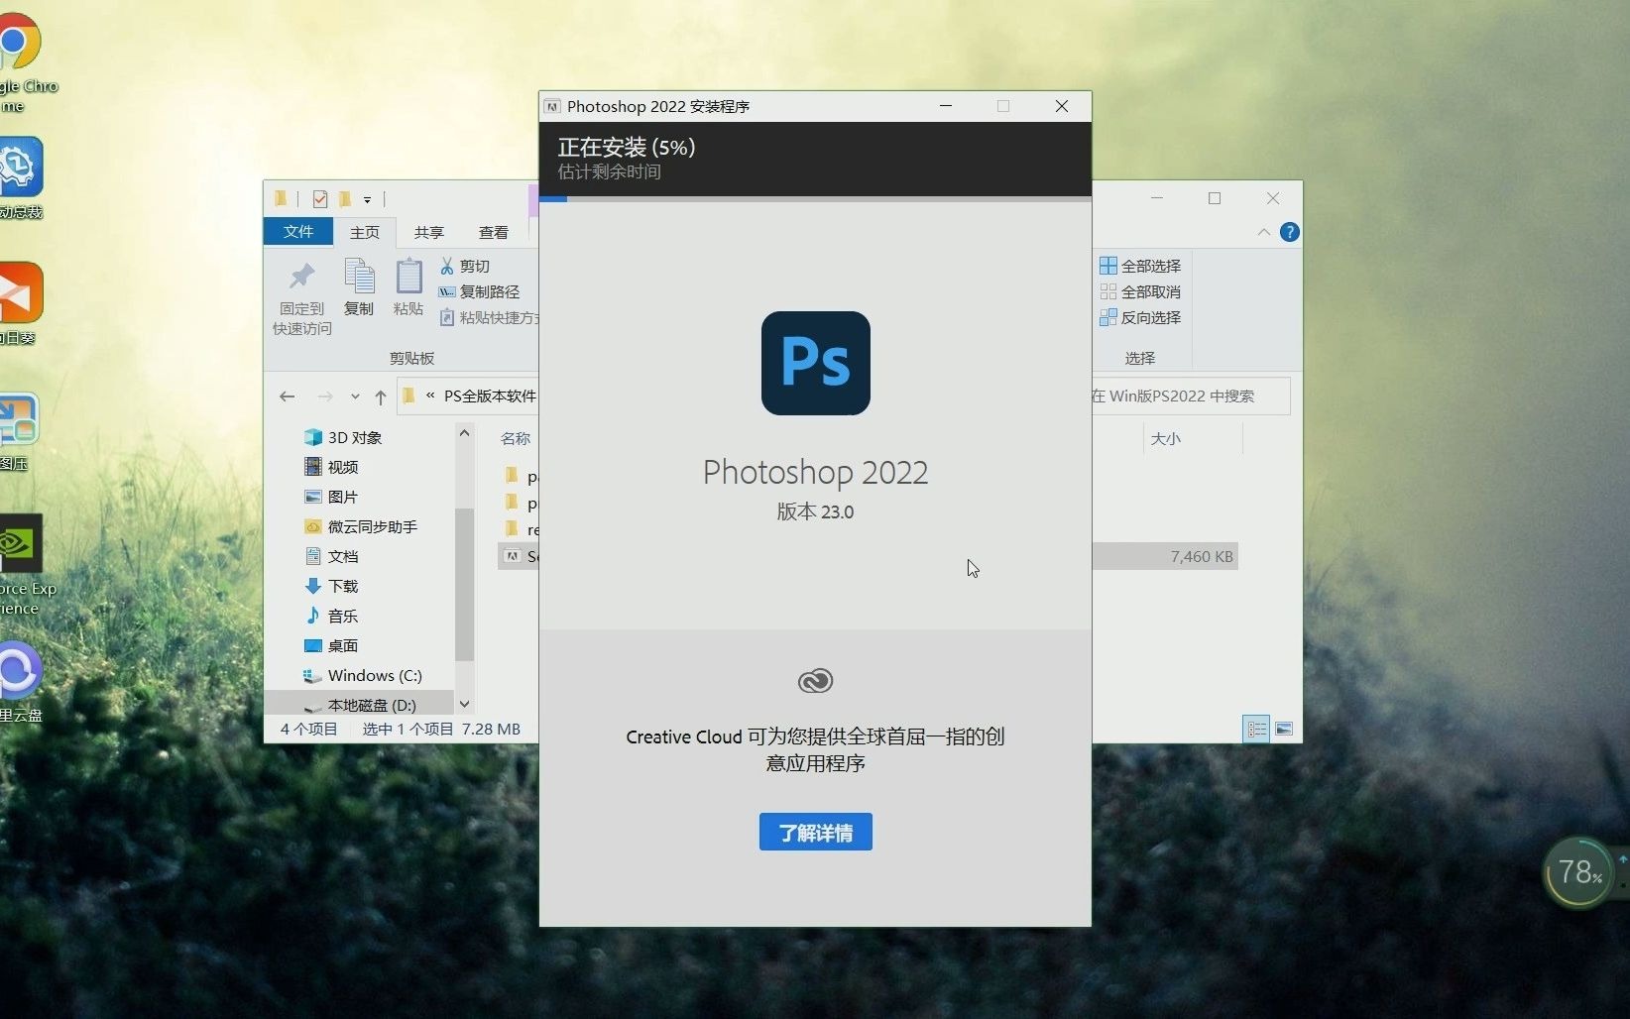Click the File Explorer back arrow

tap(288, 396)
